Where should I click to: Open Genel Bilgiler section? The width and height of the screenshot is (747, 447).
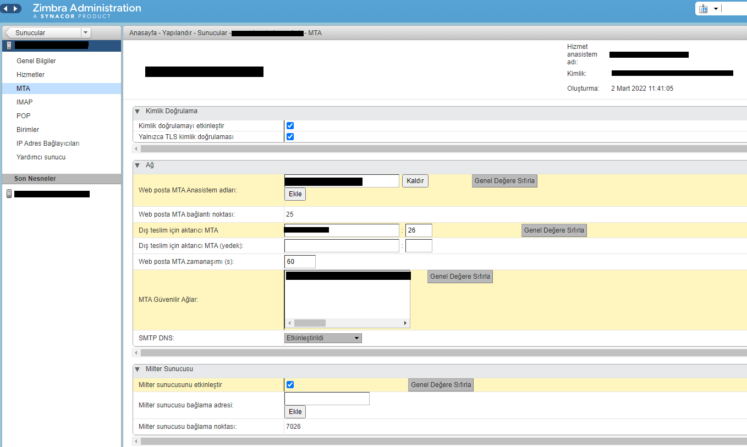pos(36,61)
